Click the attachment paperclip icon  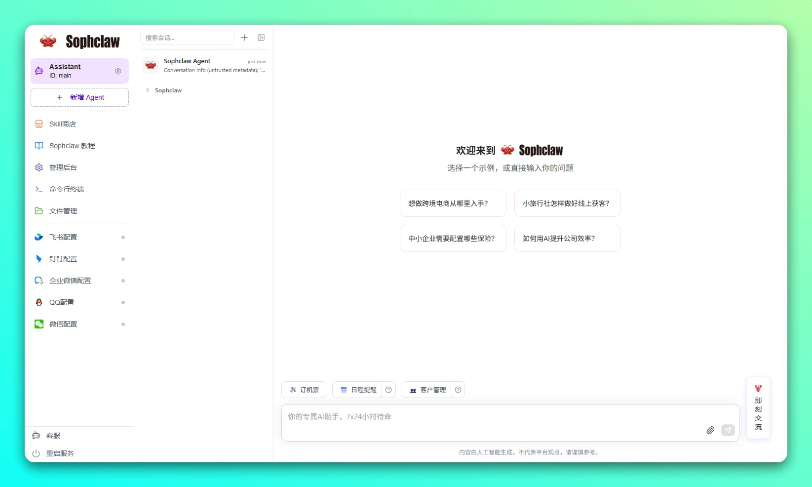[x=710, y=430]
